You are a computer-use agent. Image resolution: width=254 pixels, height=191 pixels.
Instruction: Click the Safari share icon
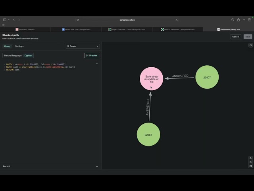tap(239, 19)
